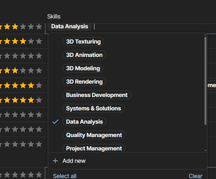Click the Select all link
216x179 pixels.
[64, 176]
